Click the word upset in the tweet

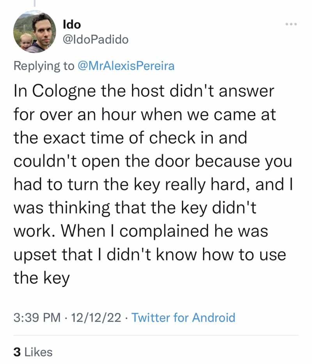(x=34, y=255)
